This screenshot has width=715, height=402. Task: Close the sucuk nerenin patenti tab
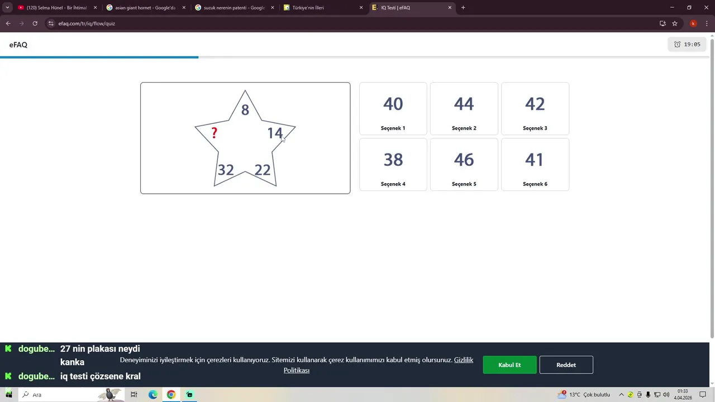(272, 8)
